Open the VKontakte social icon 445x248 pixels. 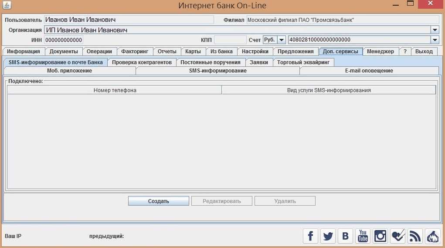(345, 236)
